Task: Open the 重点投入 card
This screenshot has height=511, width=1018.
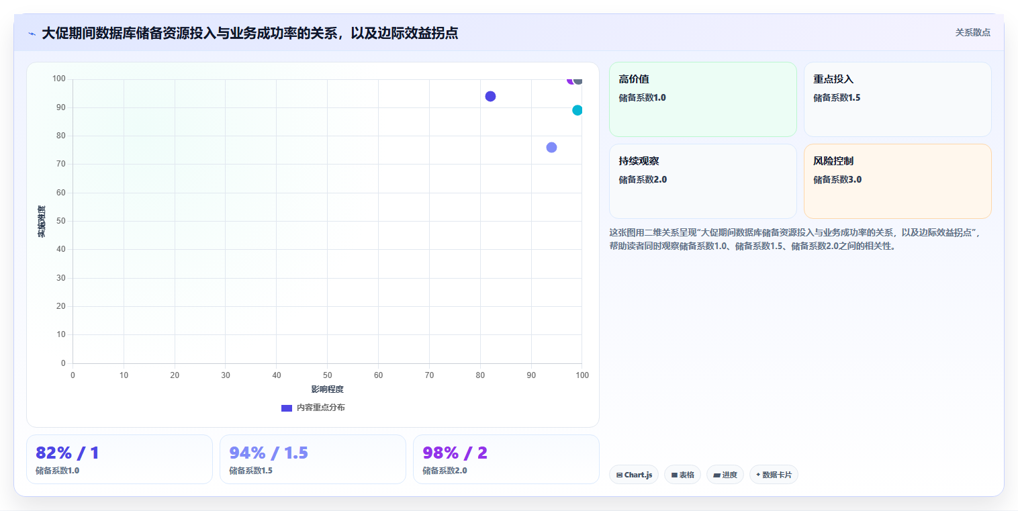Action: [x=897, y=99]
